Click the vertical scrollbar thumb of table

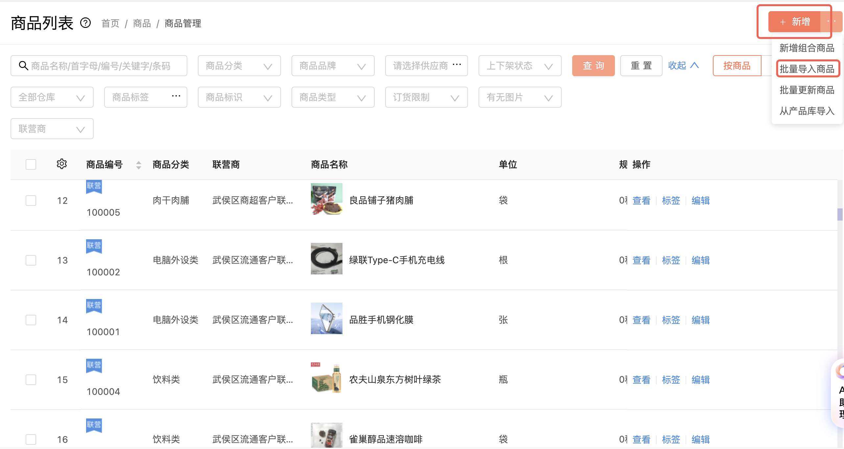[840, 214]
